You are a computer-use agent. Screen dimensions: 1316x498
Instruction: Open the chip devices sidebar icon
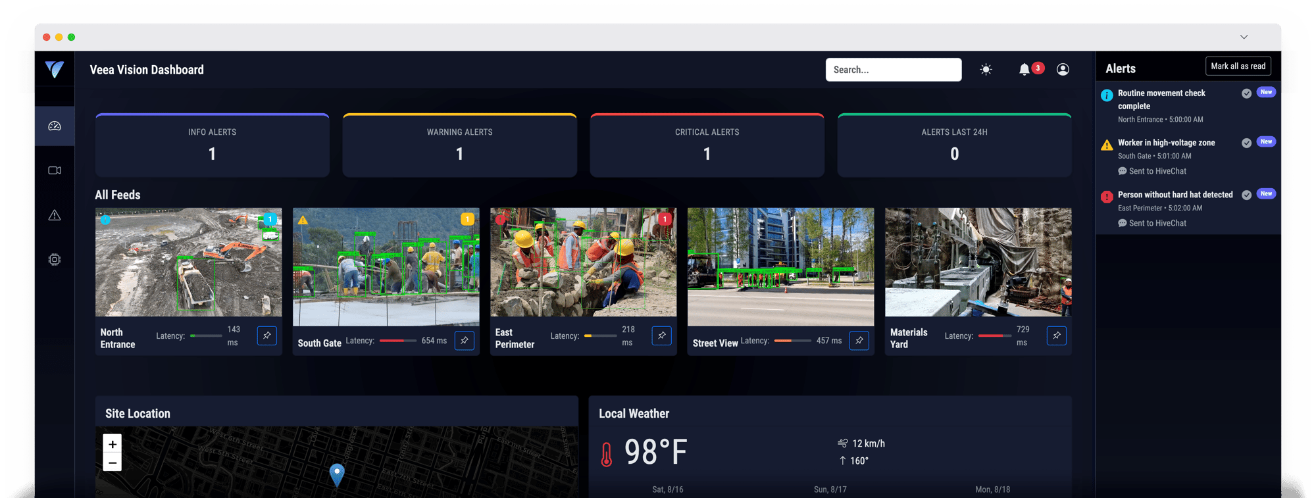[x=55, y=259]
